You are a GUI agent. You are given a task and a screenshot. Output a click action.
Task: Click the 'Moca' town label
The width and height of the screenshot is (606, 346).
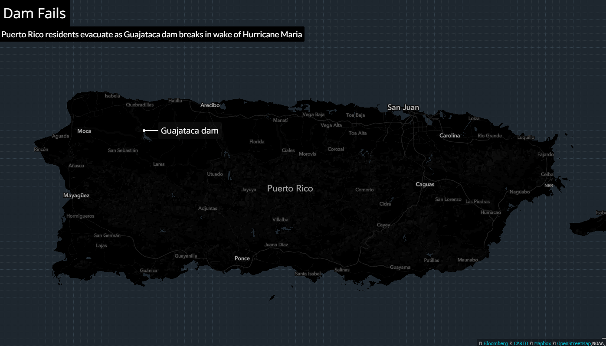point(84,131)
